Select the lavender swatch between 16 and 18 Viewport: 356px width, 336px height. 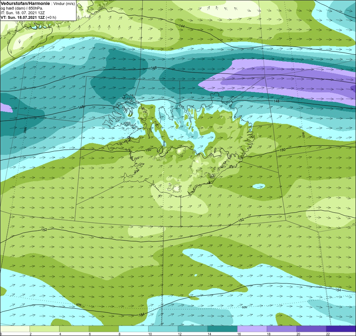(252, 328)
